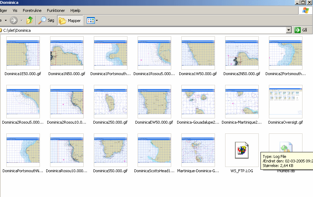The width and height of the screenshot is (313, 197).
Task: Select the DominicaPortsmouthN thumbnail
Action: tap(23, 150)
